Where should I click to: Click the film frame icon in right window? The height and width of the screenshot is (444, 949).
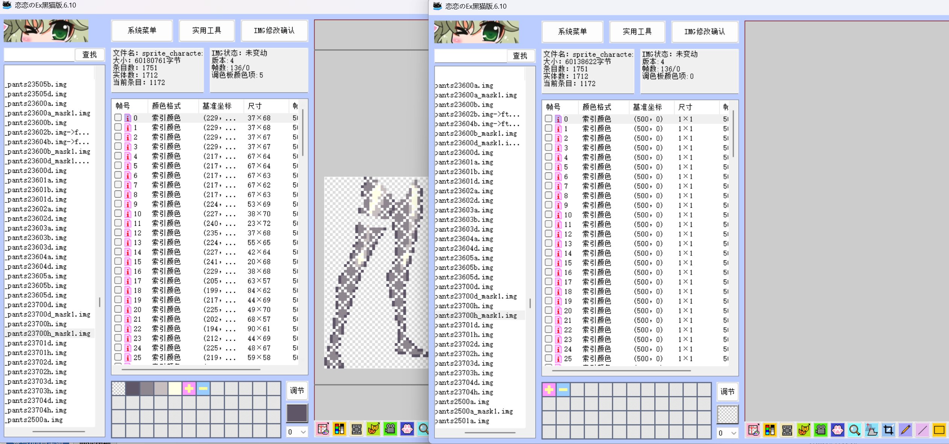[787, 430]
